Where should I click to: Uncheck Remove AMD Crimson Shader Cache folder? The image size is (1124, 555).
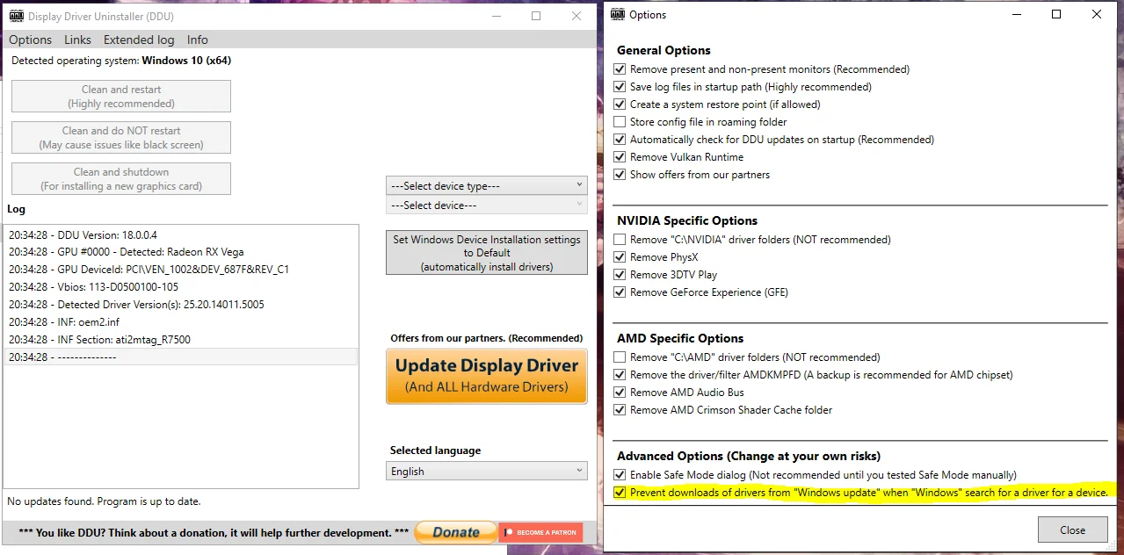620,410
